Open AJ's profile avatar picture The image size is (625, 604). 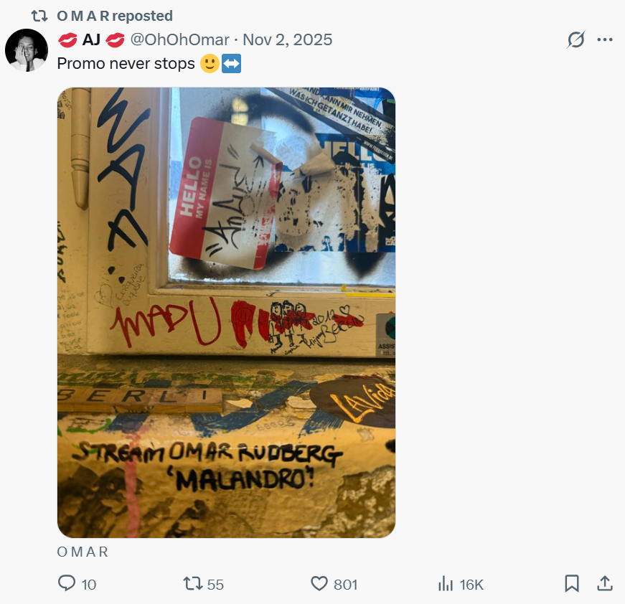27,50
